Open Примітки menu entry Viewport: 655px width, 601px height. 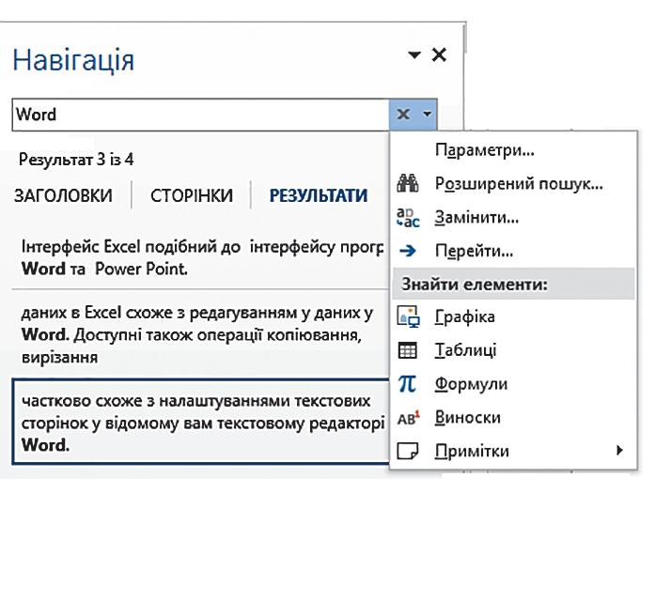tap(513, 451)
